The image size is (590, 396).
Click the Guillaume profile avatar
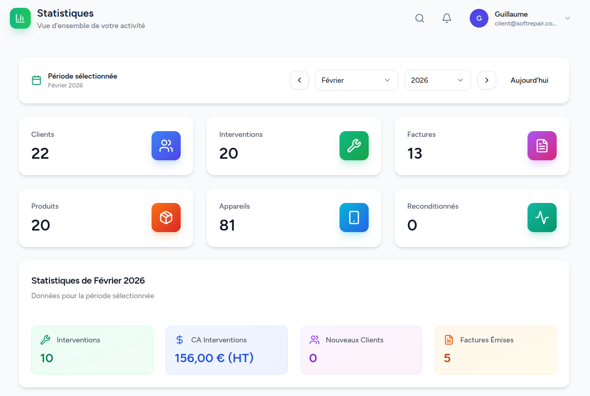coord(479,18)
